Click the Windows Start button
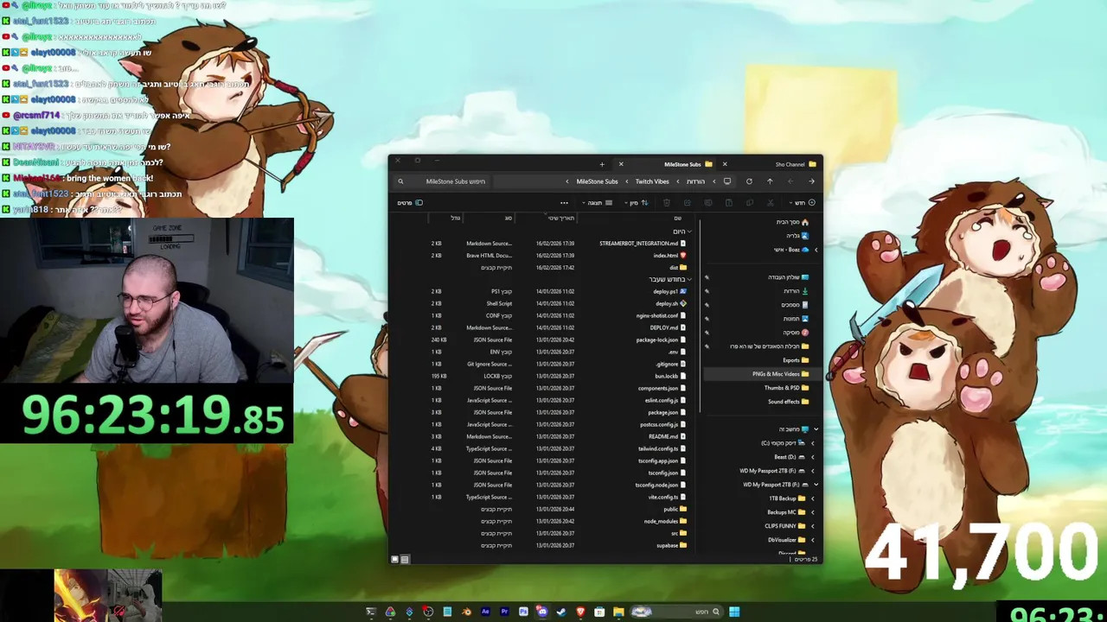 (734, 612)
